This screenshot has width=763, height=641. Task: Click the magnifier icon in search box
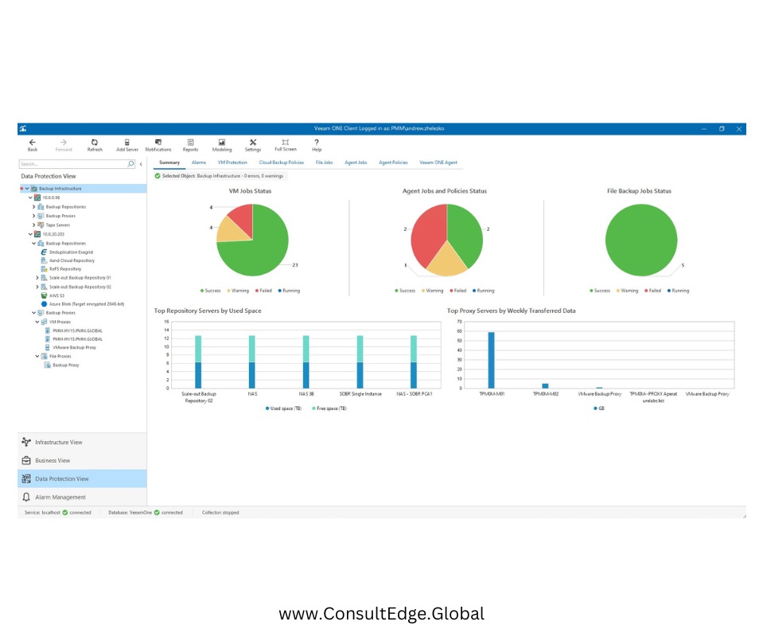[131, 164]
